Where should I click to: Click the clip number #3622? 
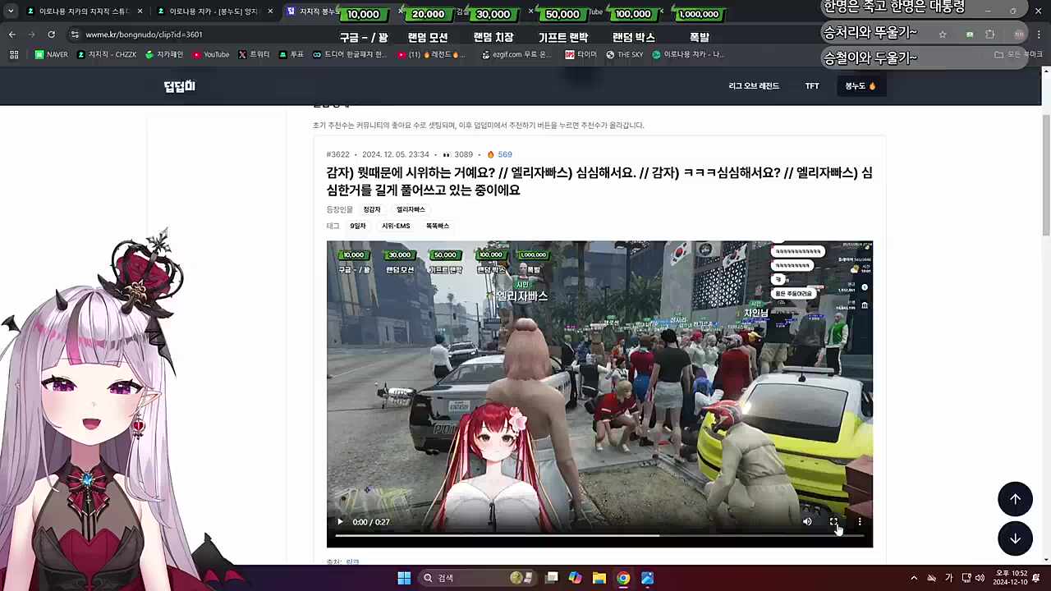pos(337,154)
